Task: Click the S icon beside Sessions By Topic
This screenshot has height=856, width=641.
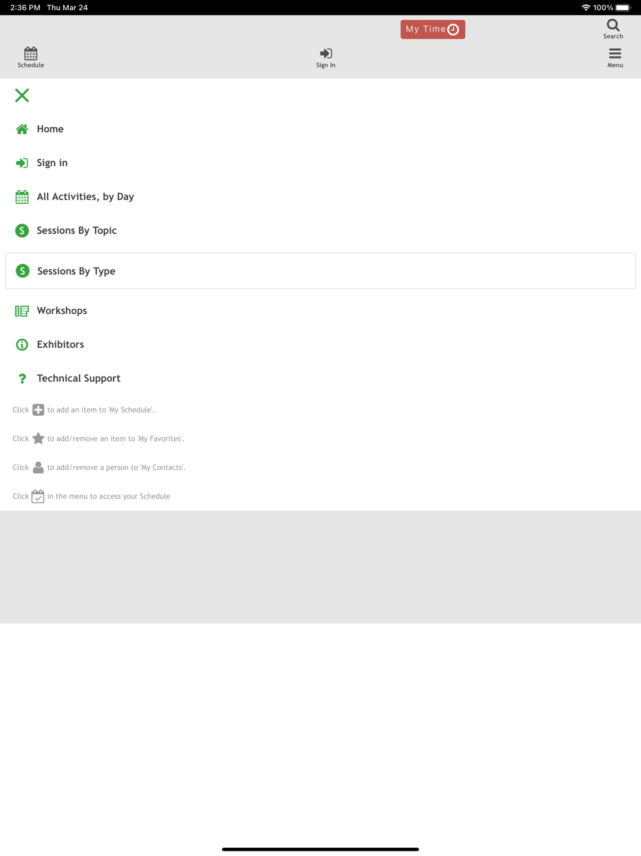Action: (22, 230)
